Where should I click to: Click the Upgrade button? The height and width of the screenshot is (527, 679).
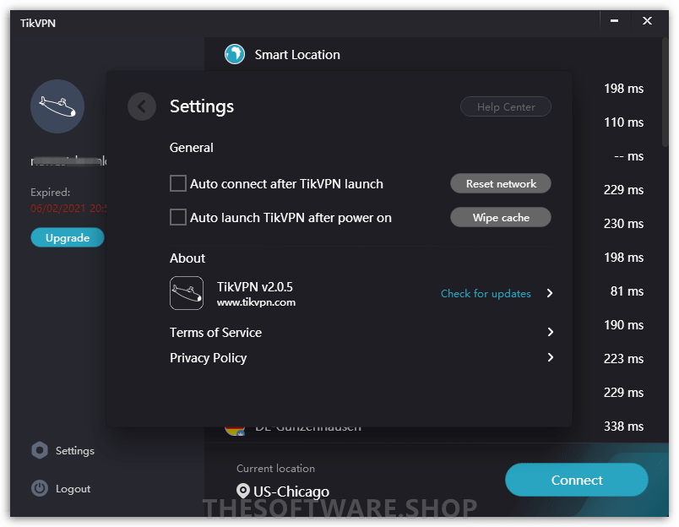(67, 237)
